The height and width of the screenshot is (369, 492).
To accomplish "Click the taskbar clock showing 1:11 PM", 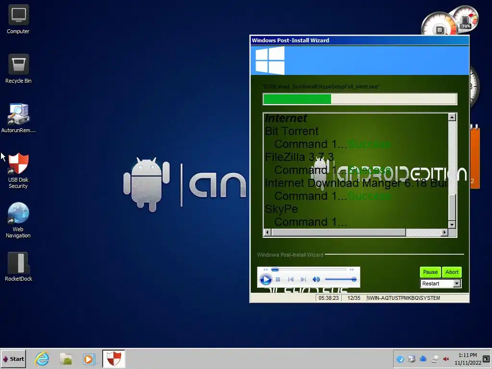I will click(x=467, y=359).
